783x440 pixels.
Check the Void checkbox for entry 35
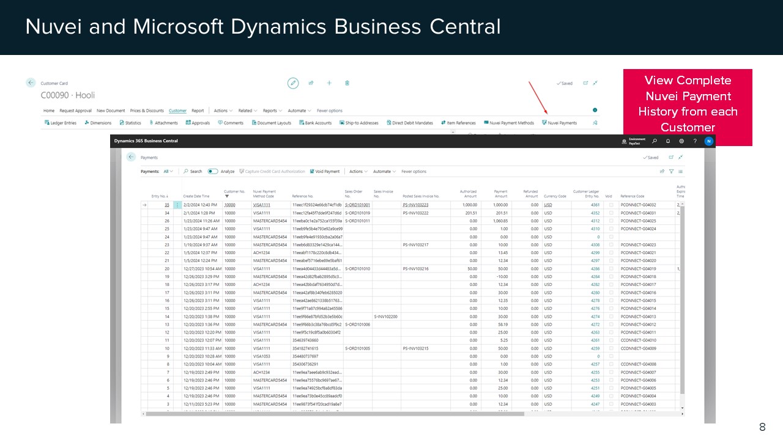point(609,205)
